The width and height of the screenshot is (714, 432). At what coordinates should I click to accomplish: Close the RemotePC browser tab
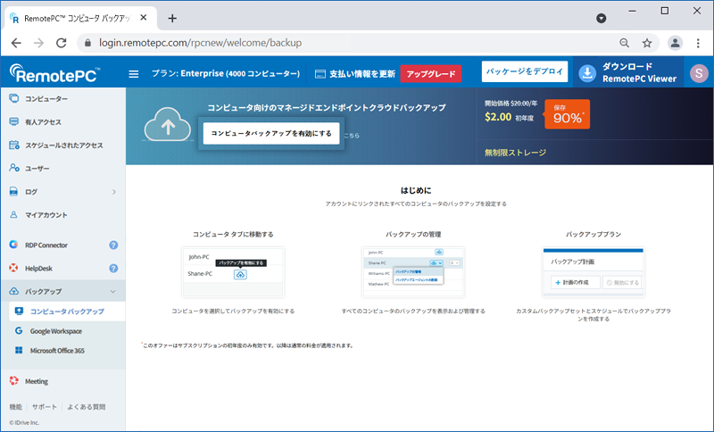(x=144, y=18)
